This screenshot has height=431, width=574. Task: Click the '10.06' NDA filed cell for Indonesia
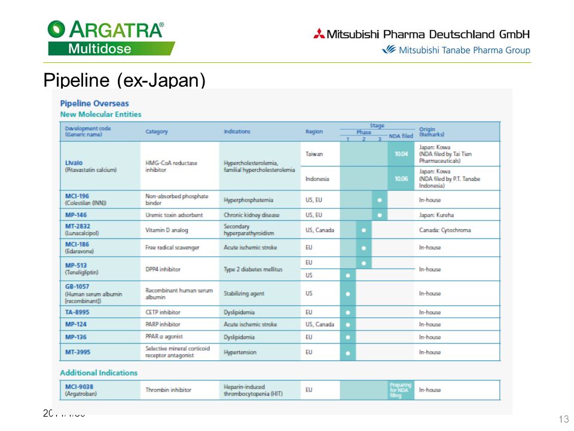tap(401, 178)
